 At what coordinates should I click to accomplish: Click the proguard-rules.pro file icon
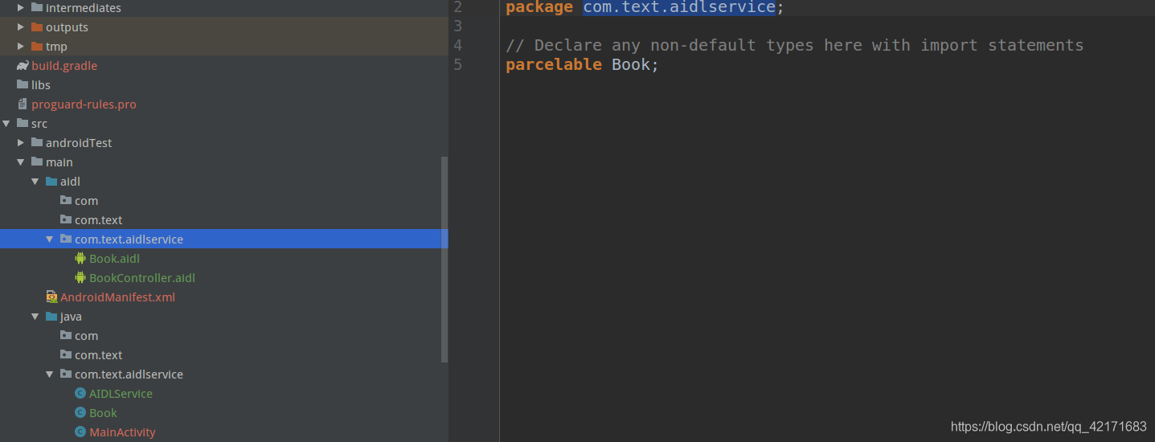(23, 104)
